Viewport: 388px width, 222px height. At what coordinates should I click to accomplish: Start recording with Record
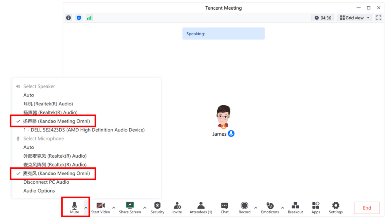coord(245,207)
